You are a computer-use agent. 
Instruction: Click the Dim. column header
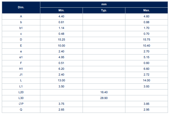(21, 7)
